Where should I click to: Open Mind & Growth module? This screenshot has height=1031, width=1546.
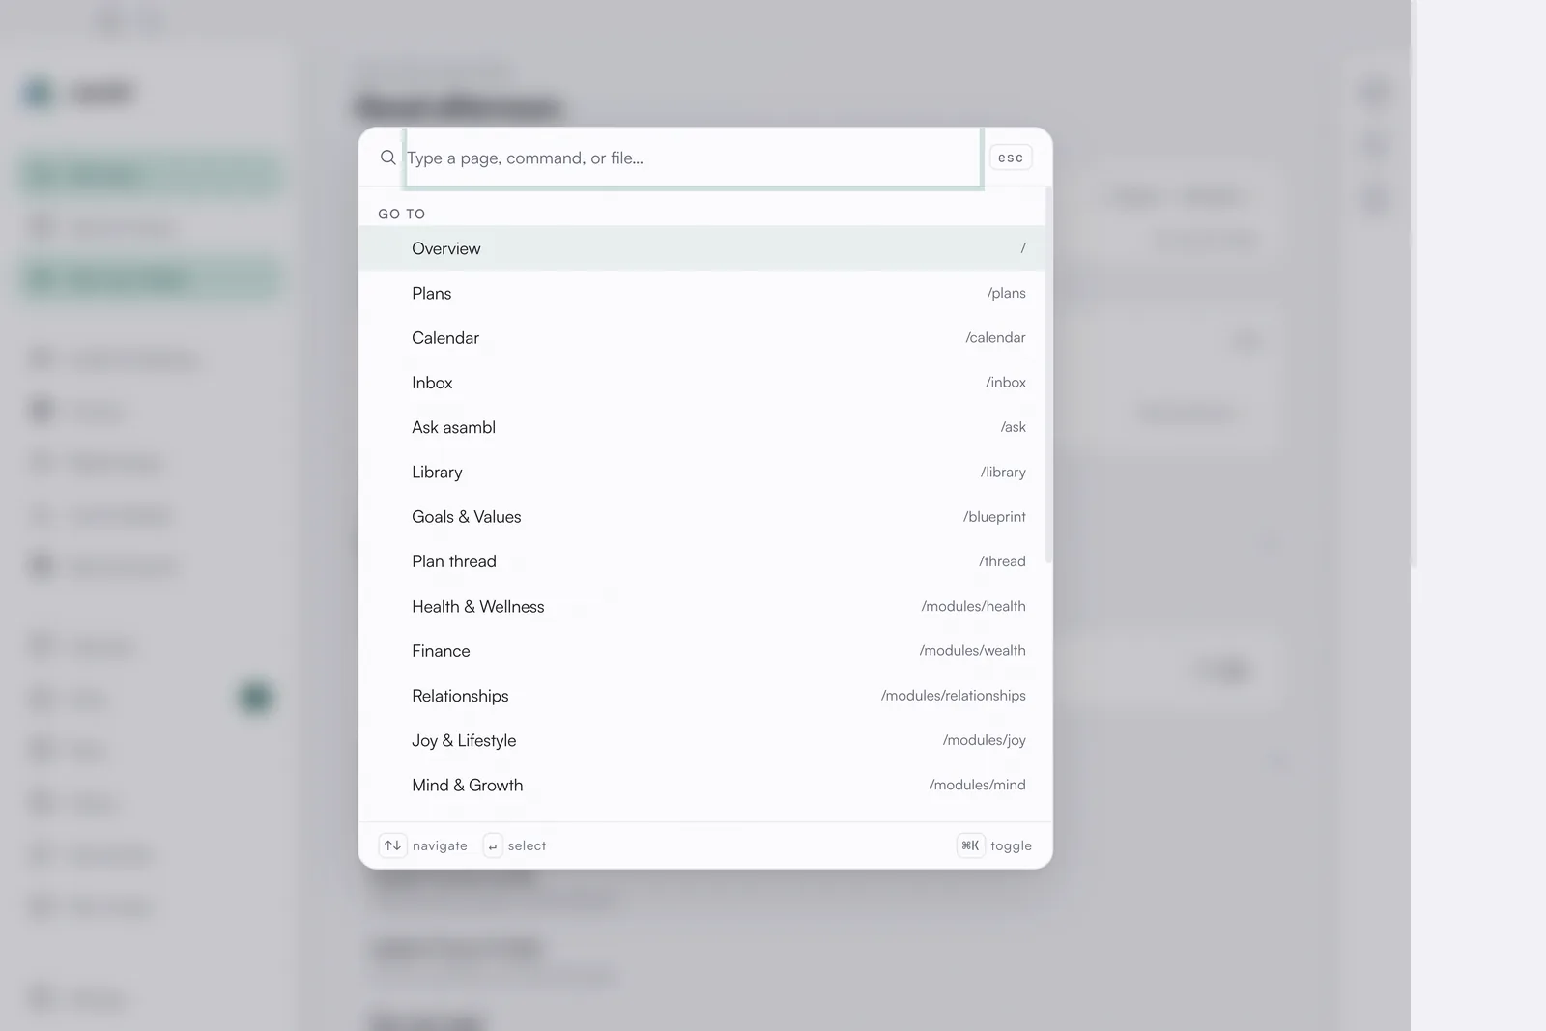click(x=701, y=786)
